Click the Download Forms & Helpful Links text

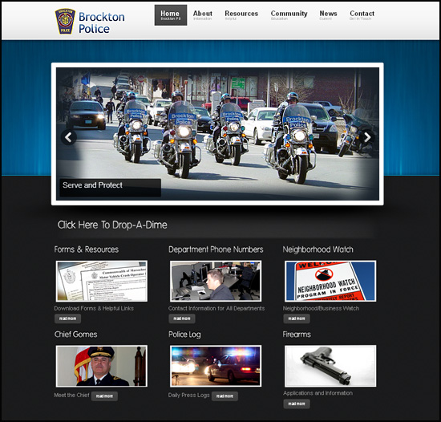pos(94,308)
